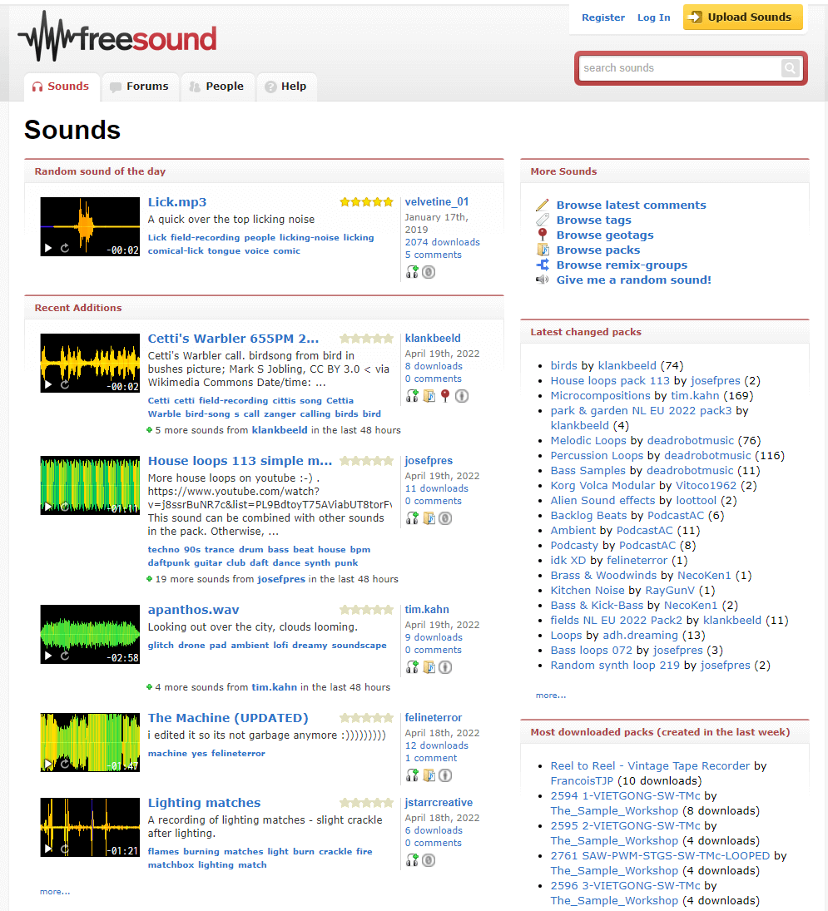Click pack icon on House loops 113

[429, 518]
